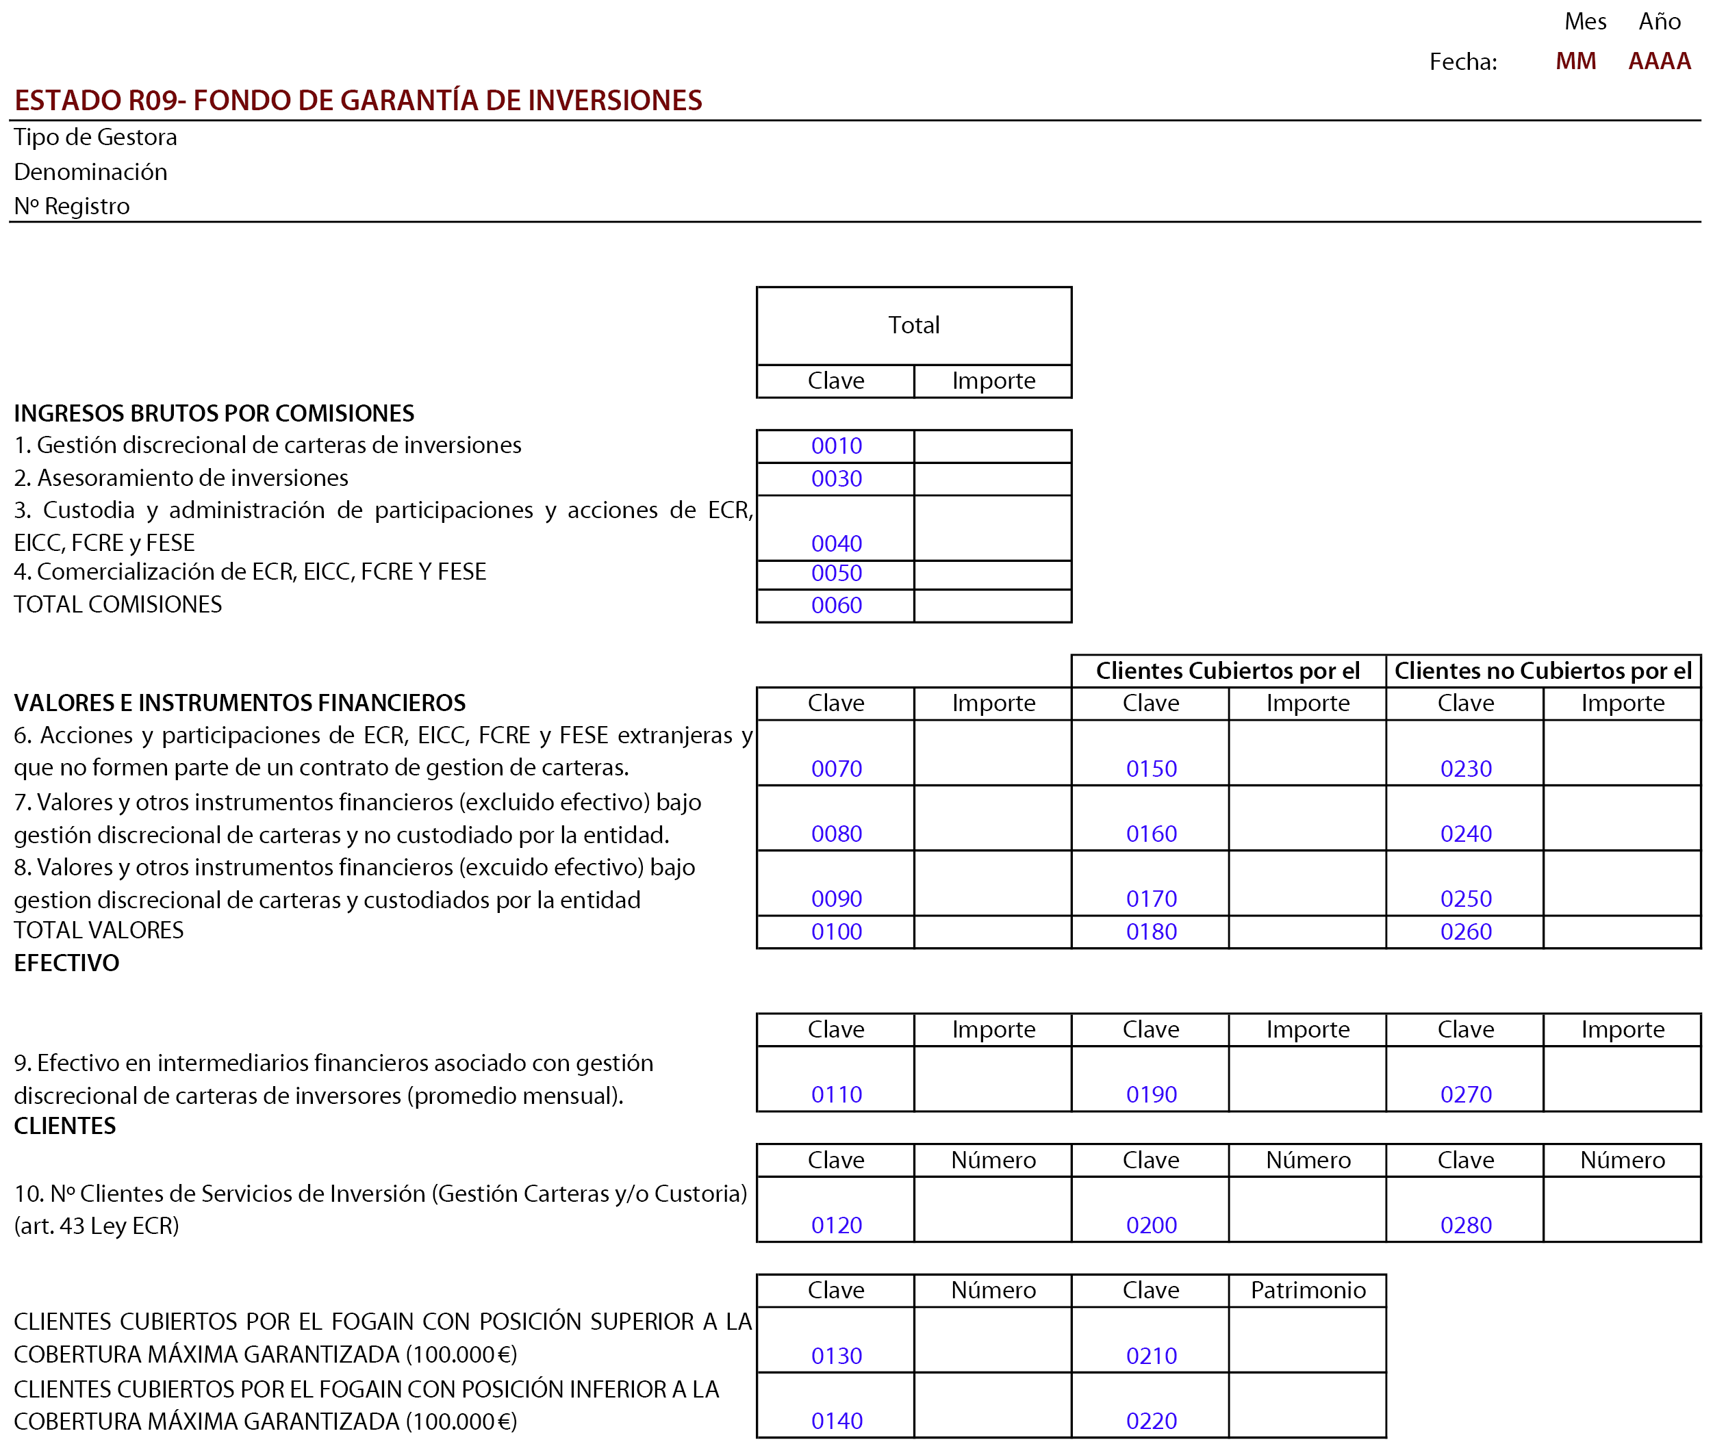Click the Importe cell next to clave 0190
Viewport: 1713px width, 1455px height.
point(1307,1079)
